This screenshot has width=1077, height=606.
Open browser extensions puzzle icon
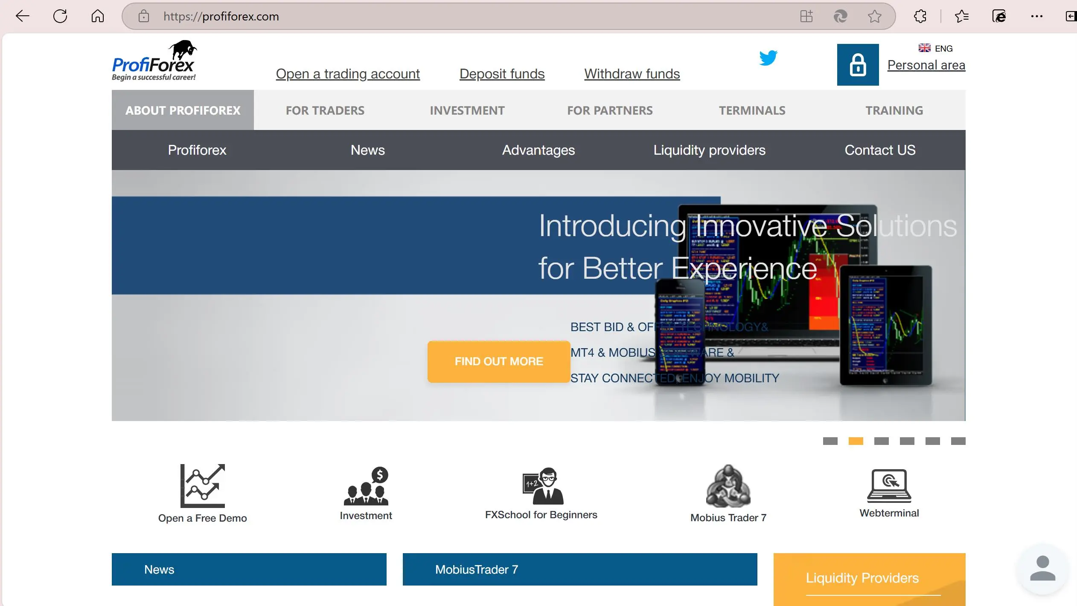click(x=920, y=16)
